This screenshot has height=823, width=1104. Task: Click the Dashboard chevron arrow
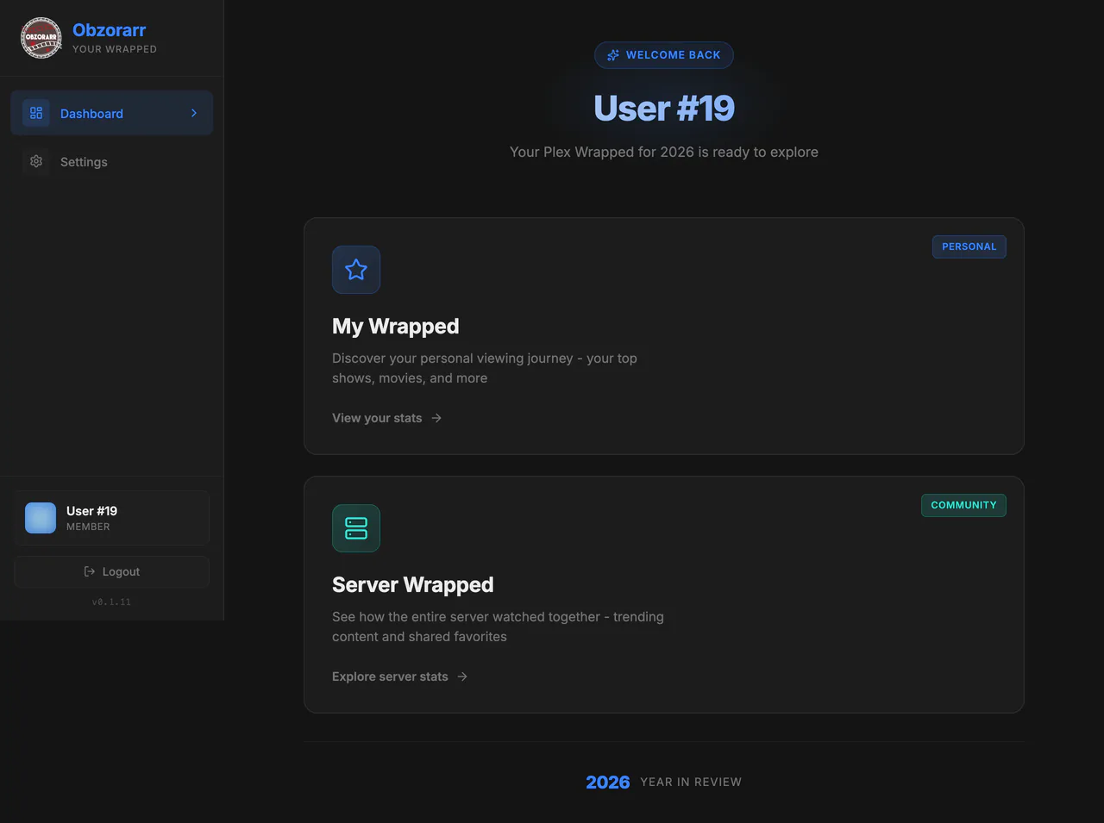point(194,113)
